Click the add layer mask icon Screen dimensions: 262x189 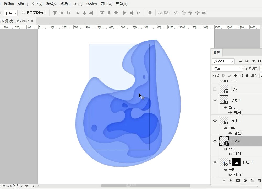pyautogui.click(x=238, y=180)
